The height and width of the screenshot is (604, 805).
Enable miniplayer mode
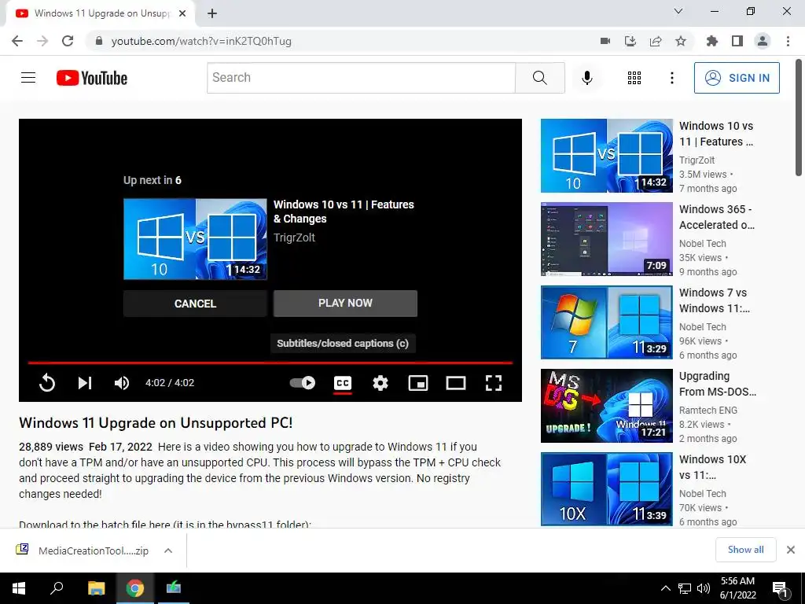pyautogui.click(x=418, y=383)
